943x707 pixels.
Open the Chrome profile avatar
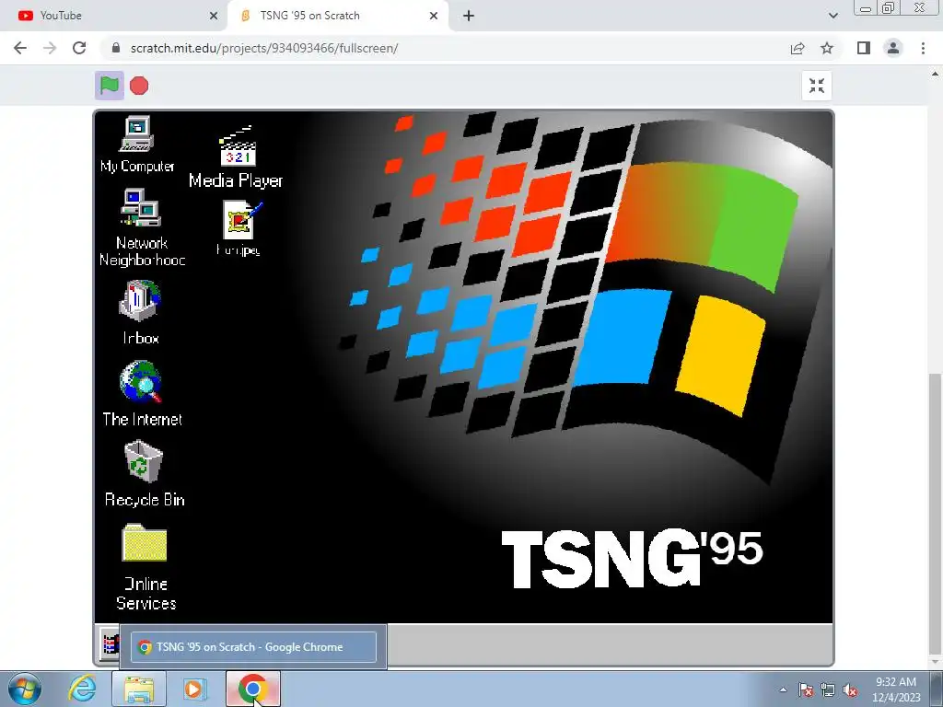tap(893, 48)
